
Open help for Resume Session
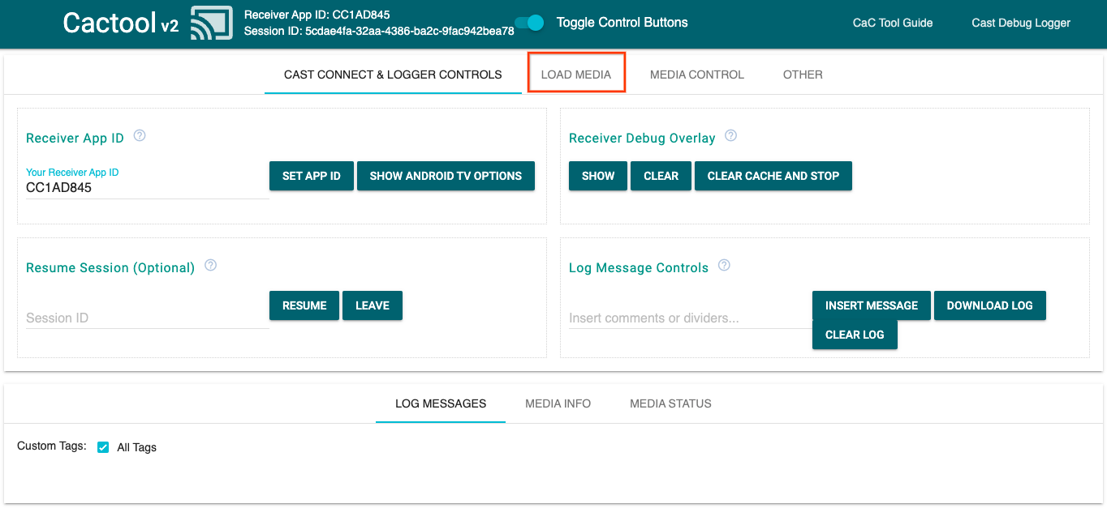210,264
